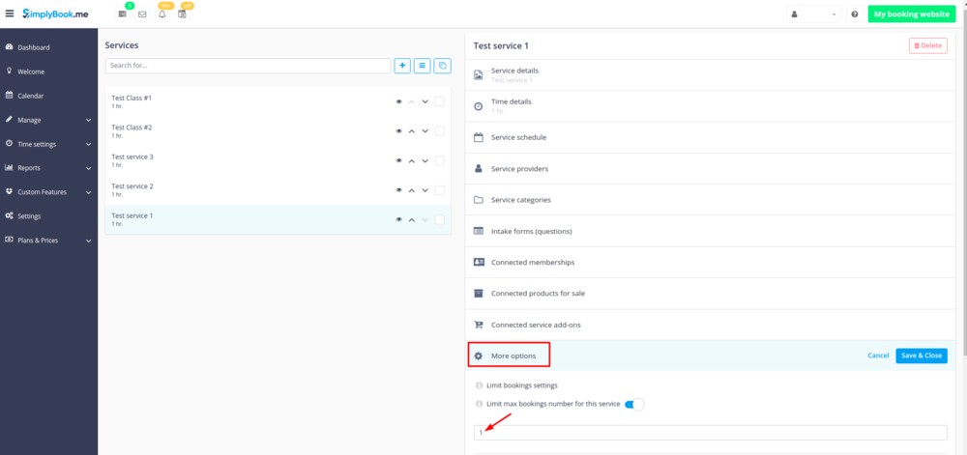Click the Cancel link in More options
Image resolution: width=967 pixels, height=455 pixels.
(878, 355)
